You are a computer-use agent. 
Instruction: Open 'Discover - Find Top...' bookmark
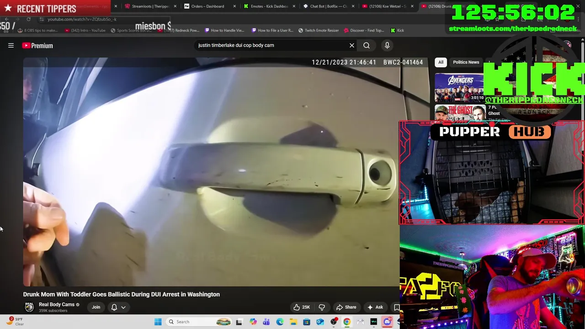coord(364,30)
